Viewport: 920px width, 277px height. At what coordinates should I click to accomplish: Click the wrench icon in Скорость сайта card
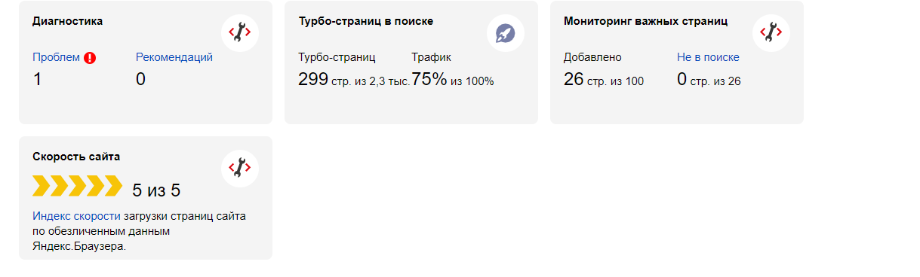click(x=240, y=169)
